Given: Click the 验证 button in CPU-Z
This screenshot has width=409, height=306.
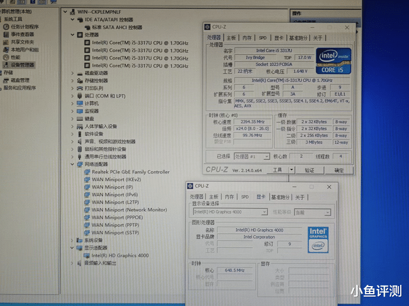Looking at the screenshot, I should coord(310,171).
